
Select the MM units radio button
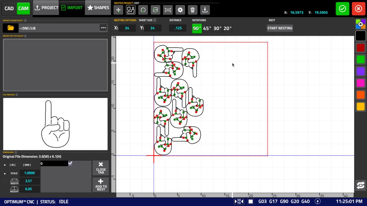point(18,165)
